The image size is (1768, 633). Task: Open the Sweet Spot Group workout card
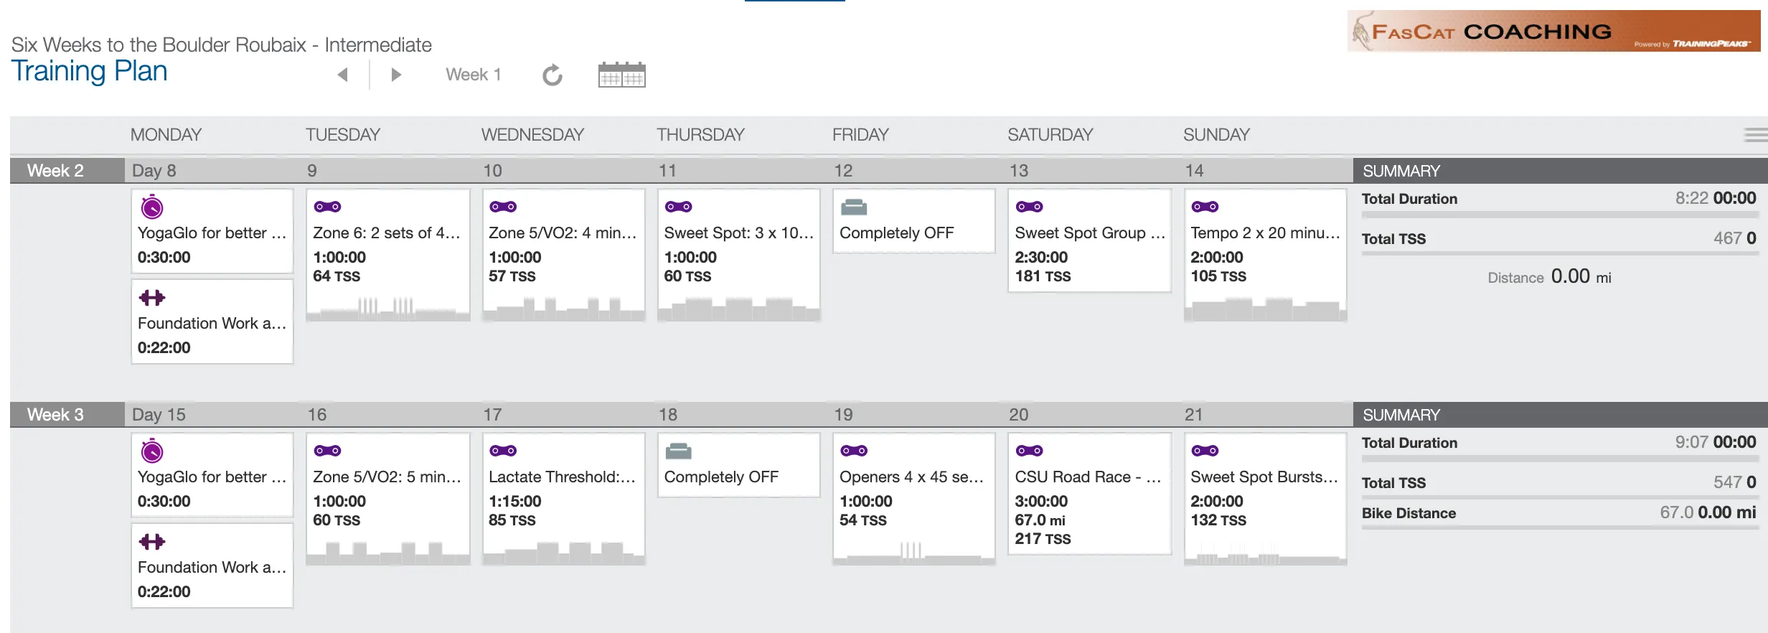click(x=1089, y=240)
